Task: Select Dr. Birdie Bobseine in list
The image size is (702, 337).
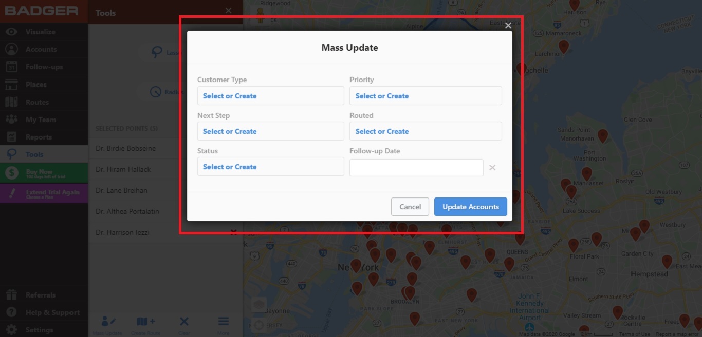Action: click(165, 148)
